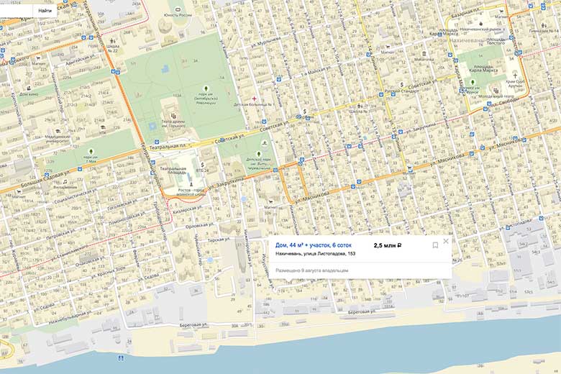Click the парк им. Октябрьской Революции tree icon

[x=206, y=88]
